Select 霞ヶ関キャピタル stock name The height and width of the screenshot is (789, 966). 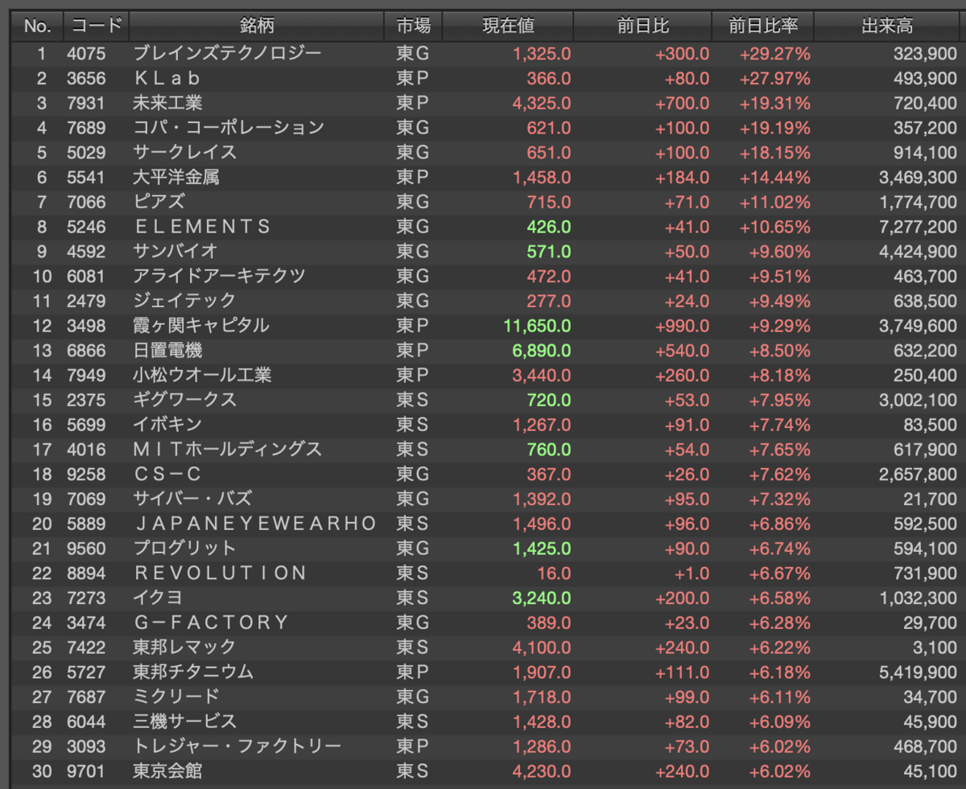[201, 326]
